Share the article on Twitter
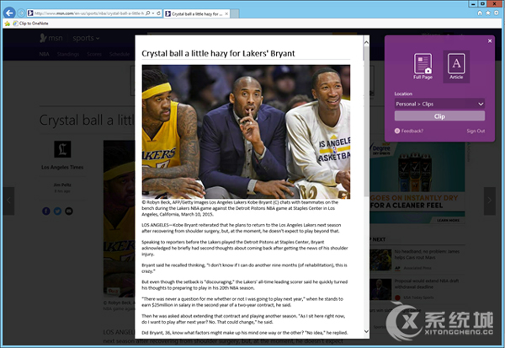Image resolution: width=505 pixels, height=348 pixels. pyautogui.click(x=57, y=211)
